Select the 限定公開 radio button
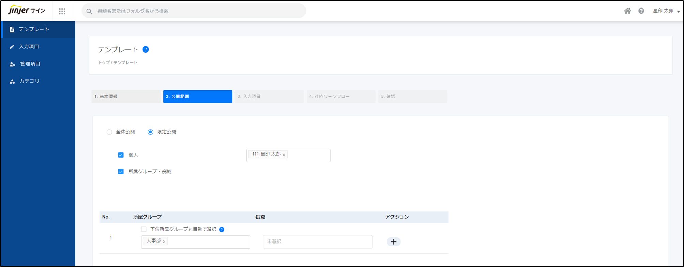Screen dimensions: 684x267 pyautogui.click(x=150, y=132)
